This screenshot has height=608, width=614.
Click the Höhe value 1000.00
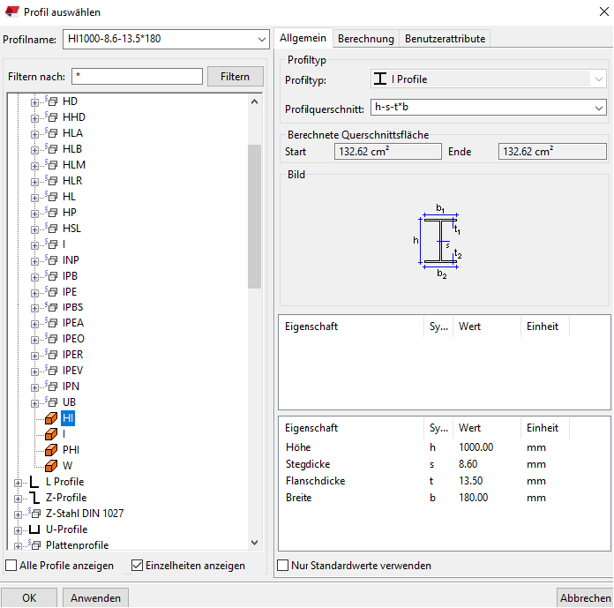(475, 447)
